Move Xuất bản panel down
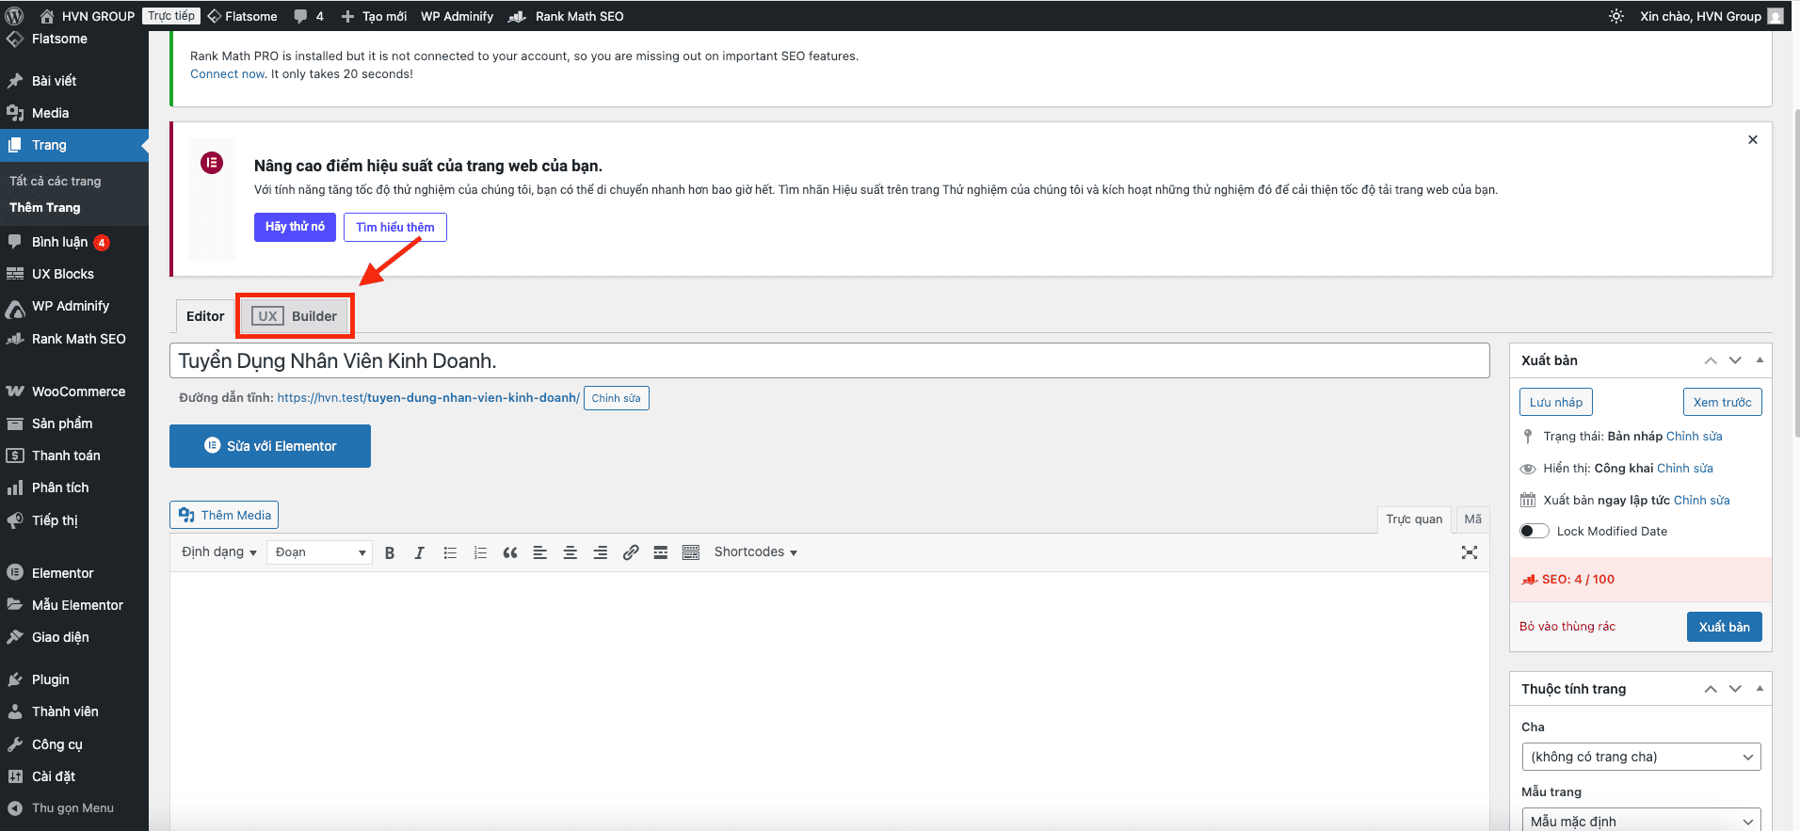Viewport: 1800px width, 831px height. pos(1735,360)
